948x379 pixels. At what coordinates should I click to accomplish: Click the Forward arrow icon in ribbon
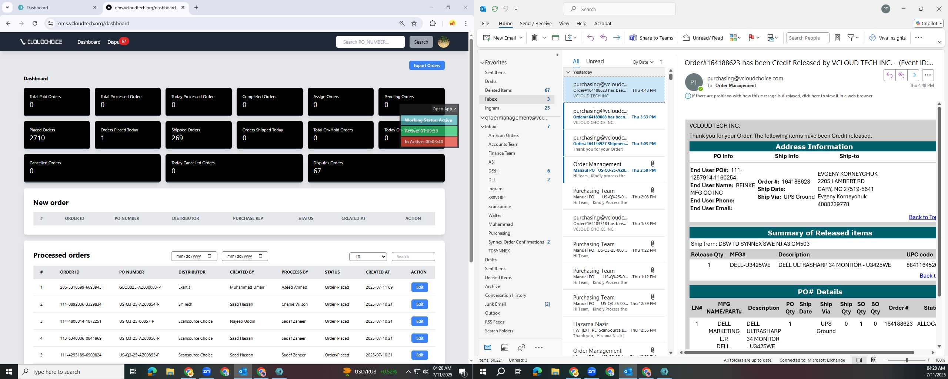617,38
